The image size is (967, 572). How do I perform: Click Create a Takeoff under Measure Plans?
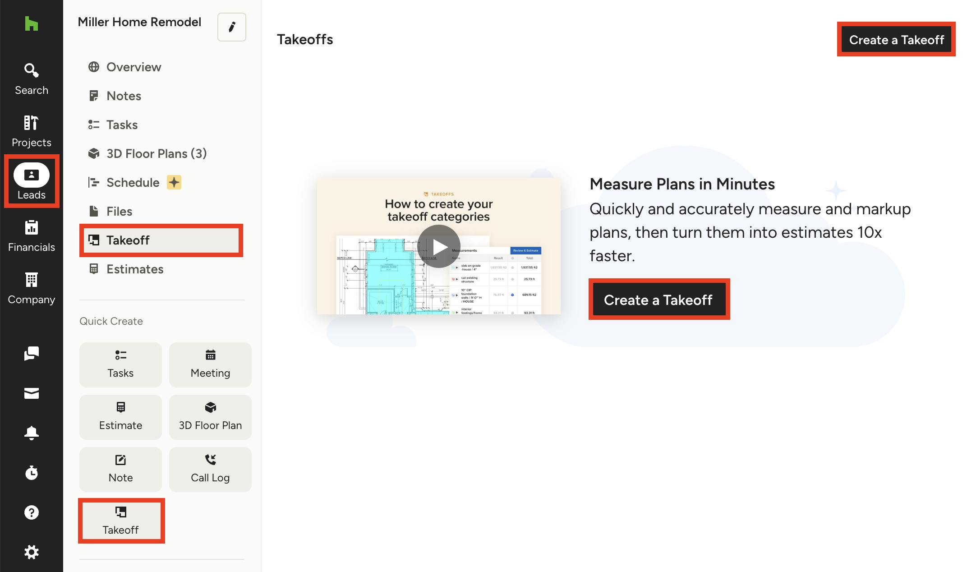(658, 300)
